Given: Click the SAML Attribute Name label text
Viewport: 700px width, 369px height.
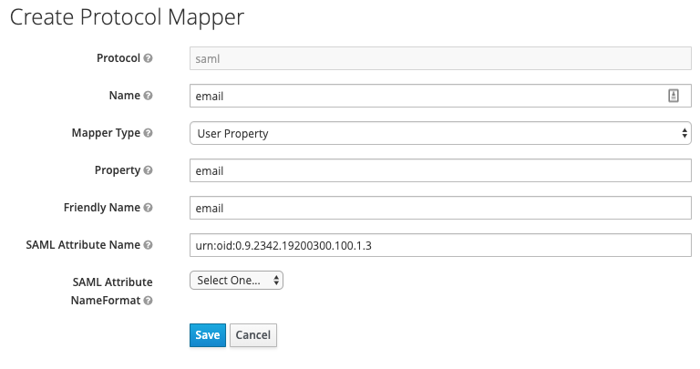Looking at the screenshot, I should click(x=83, y=245).
